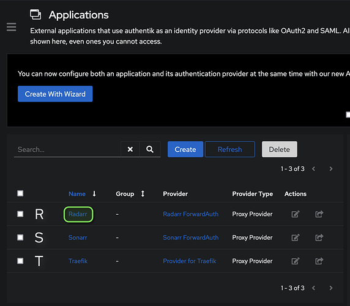Go to previous page at the bottom pagination
350x306 pixels.
click(314, 288)
